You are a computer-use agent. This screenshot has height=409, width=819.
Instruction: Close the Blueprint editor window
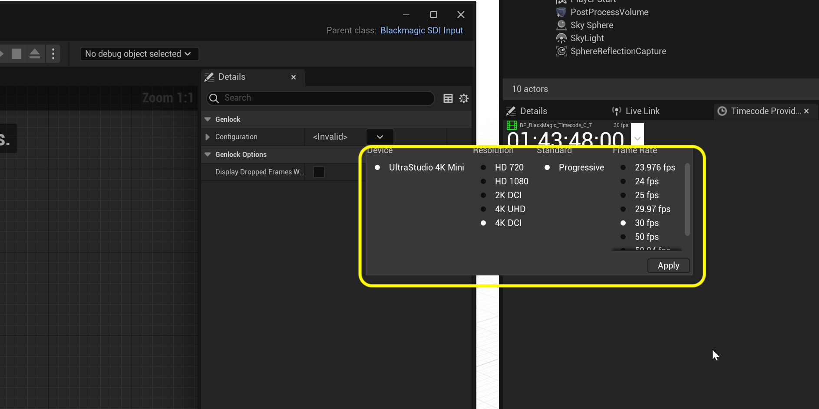(x=461, y=15)
